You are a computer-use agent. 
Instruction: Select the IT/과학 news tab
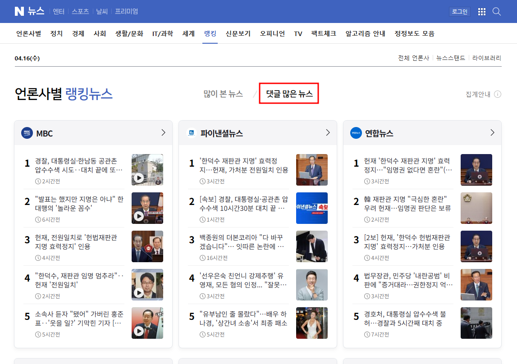tap(163, 33)
